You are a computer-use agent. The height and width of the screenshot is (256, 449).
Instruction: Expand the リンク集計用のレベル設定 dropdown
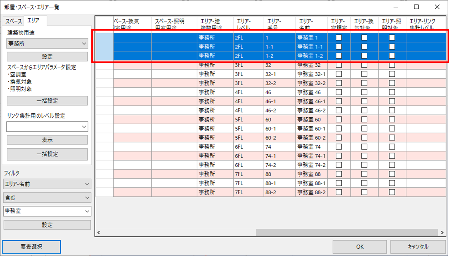click(x=47, y=127)
